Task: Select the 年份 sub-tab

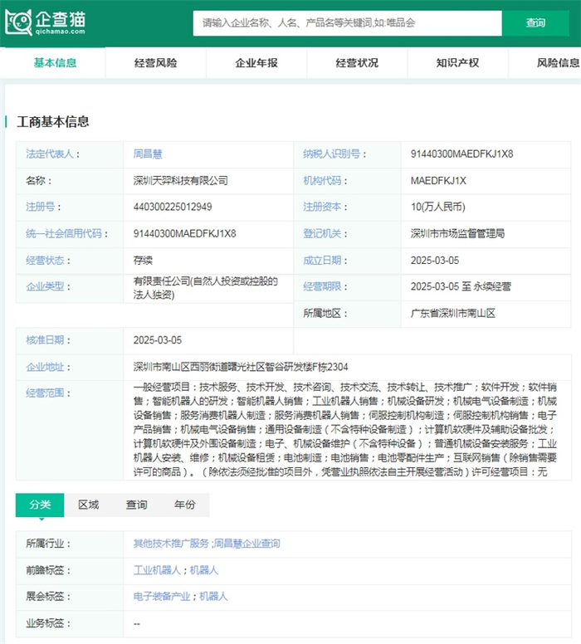Action: click(x=184, y=505)
